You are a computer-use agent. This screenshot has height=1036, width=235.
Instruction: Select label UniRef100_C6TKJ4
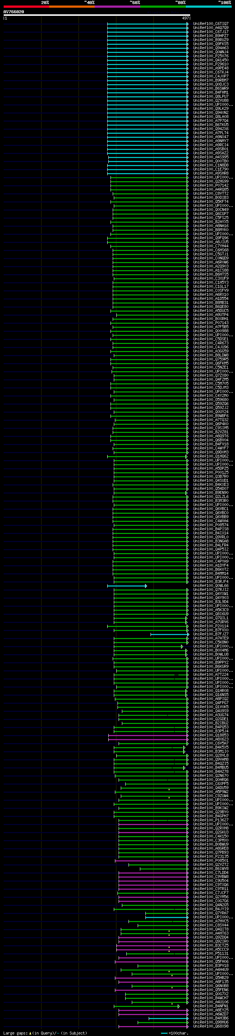(x=211, y=72)
